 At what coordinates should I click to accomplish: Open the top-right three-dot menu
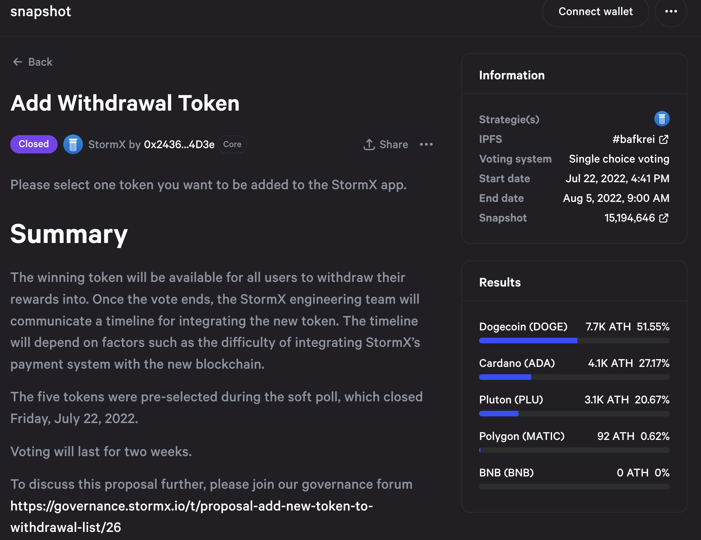pyautogui.click(x=671, y=12)
